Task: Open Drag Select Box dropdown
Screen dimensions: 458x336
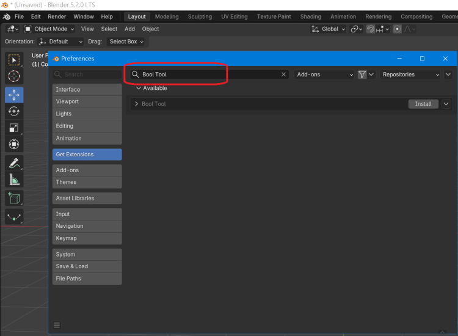Action: click(x=126, y=42)
